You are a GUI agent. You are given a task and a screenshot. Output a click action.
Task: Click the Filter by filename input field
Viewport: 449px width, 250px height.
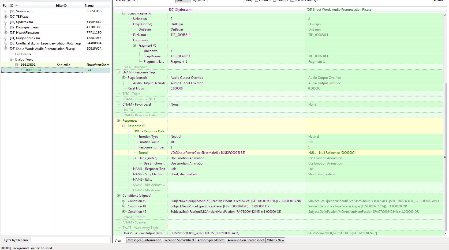[x=70, y=240]
